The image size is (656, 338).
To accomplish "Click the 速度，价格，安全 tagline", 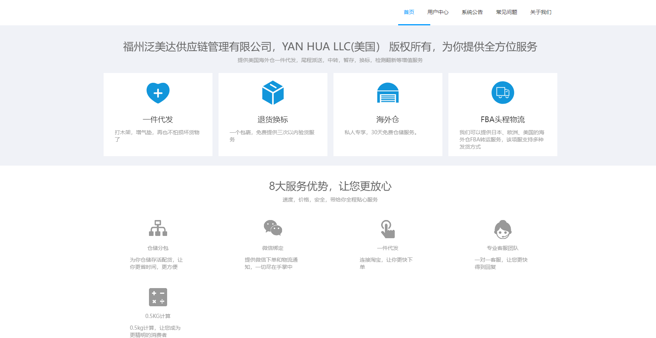I will pos(330,200).
